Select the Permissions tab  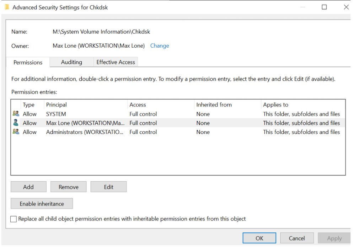pyautogui.click(x=28, y=63)
